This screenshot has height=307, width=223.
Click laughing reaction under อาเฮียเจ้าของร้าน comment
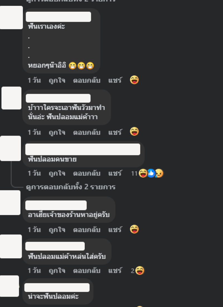click(134, 229)
